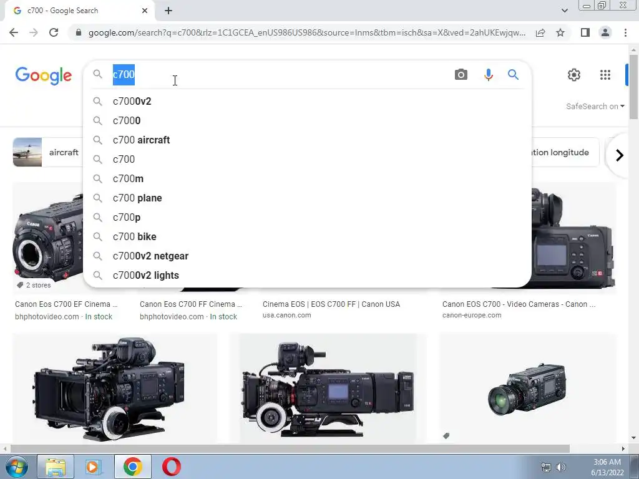Select suggestion c7000v2 netgear
The width and height of the screenshot is (639, 479).
tap(307, 256)
